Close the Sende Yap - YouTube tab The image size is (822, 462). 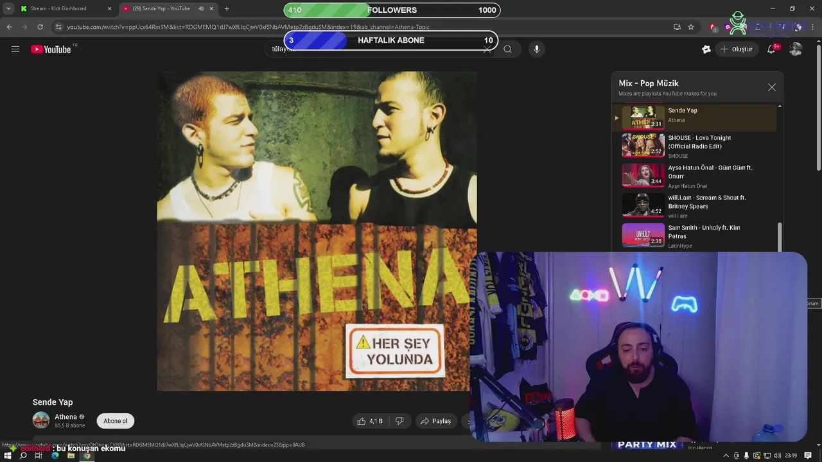point(211,8)
